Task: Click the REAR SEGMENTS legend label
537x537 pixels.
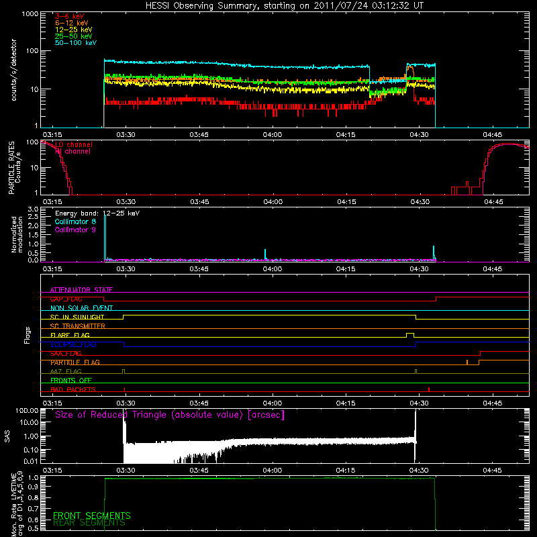Action: tap(89, 523)
